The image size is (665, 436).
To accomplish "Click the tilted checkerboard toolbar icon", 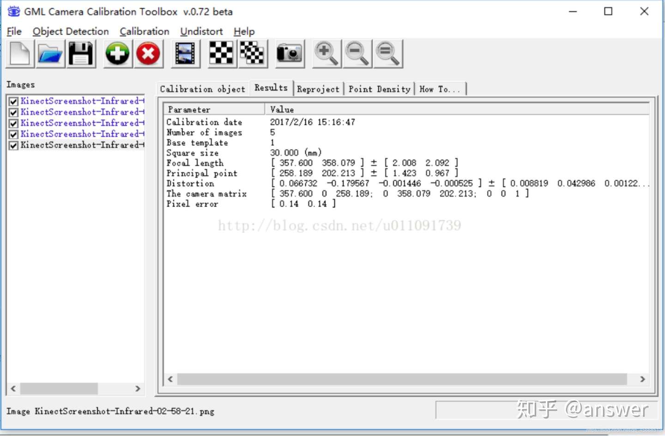I will pos(252,54).
